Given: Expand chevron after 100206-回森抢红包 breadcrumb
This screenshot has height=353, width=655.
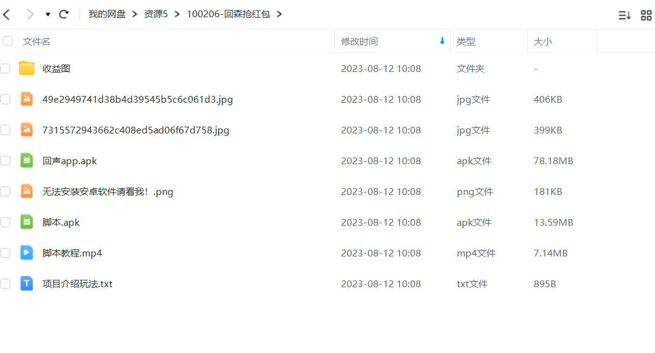Looking at the screenshot, I should [x=279, y=14].
